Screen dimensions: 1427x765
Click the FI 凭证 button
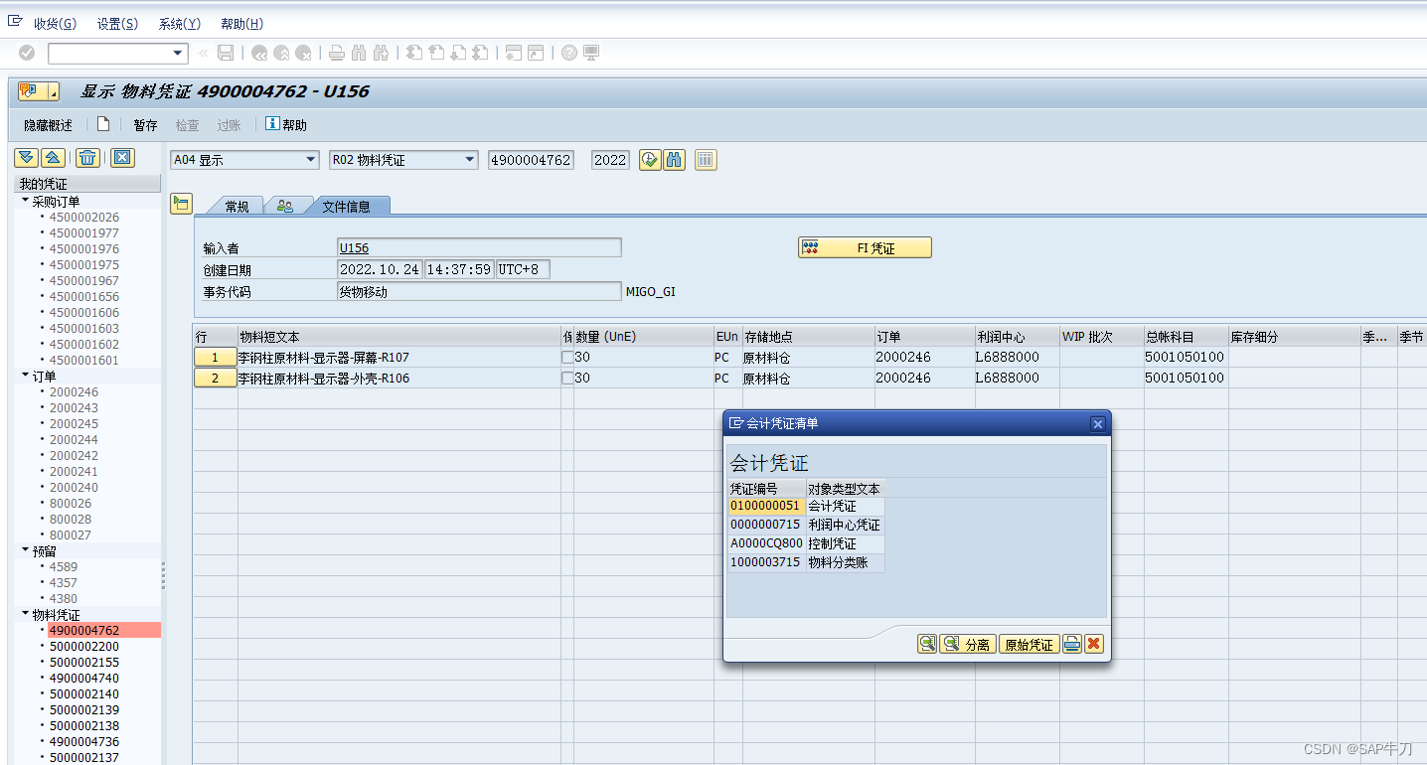coord(866,248)
